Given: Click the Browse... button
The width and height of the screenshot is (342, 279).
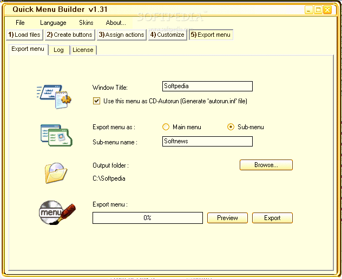Looking at the screenshot, I should [266, 165].
